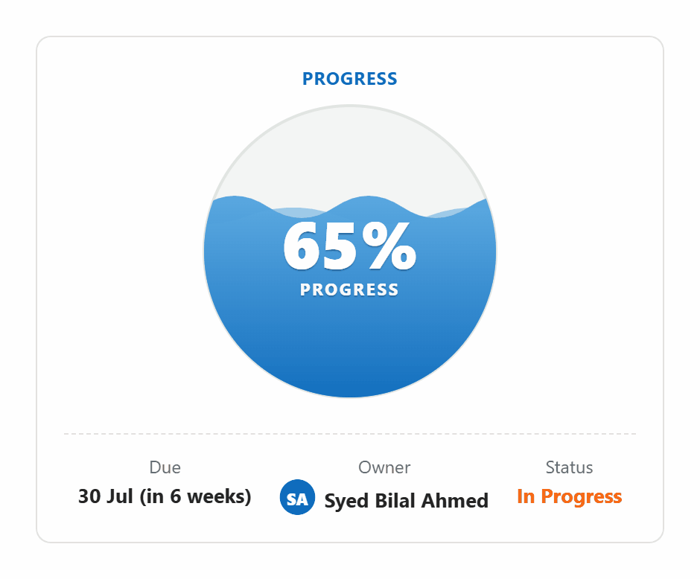700x579 pixels.
Task: Click "(in 6 weeks)" relative due text
Action: coord(196,496)
